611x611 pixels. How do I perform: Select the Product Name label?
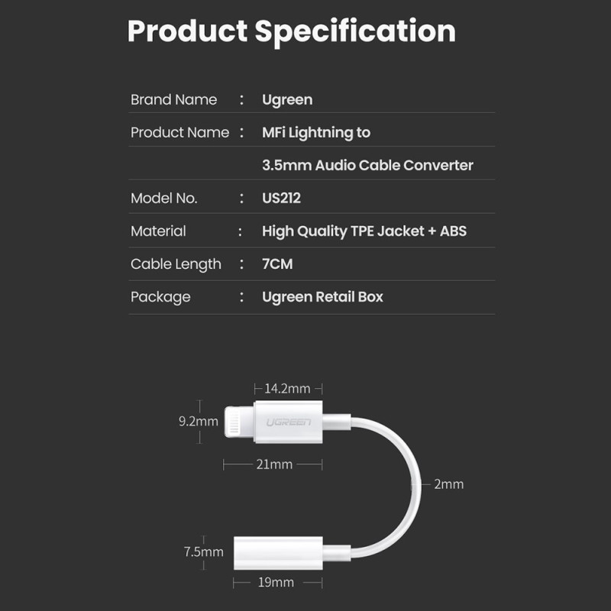click(179, 132)
